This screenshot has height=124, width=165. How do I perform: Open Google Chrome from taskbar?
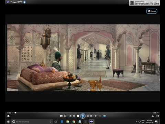pyautogui.click(x=74, y=122)
